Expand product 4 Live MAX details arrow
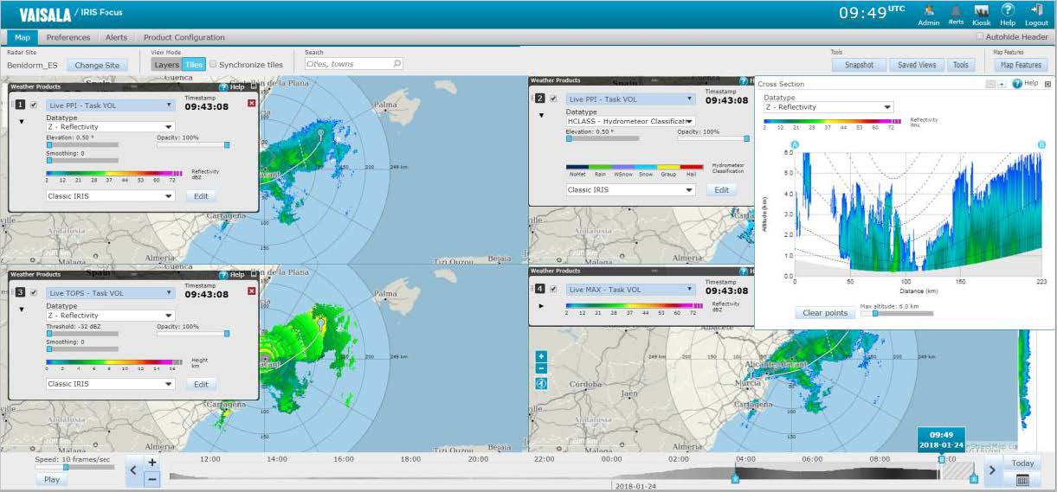 click(542, 306)
